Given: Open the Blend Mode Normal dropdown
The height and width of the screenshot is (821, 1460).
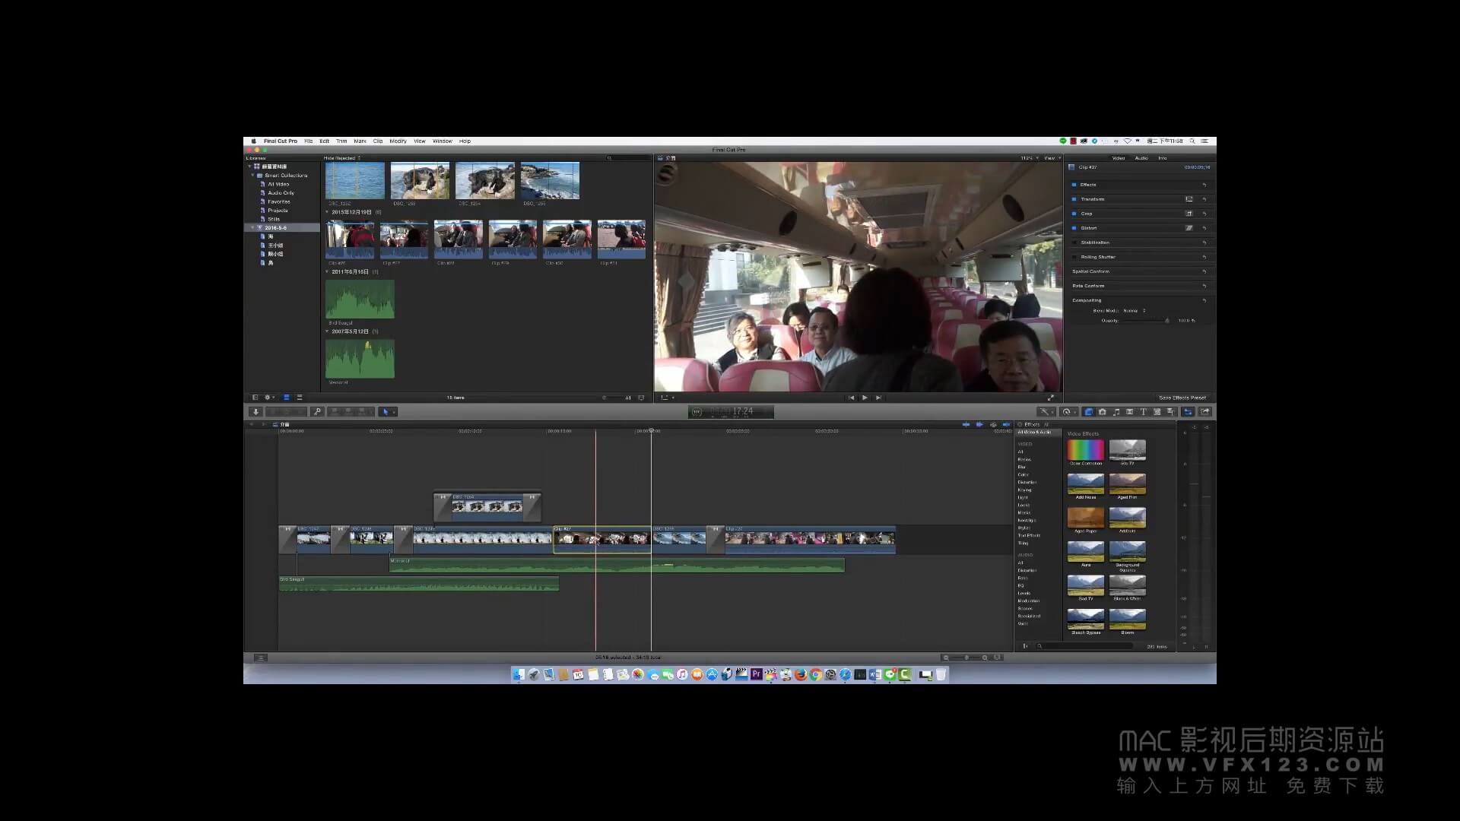Looking at the screenshot, I should (1133, 311).
